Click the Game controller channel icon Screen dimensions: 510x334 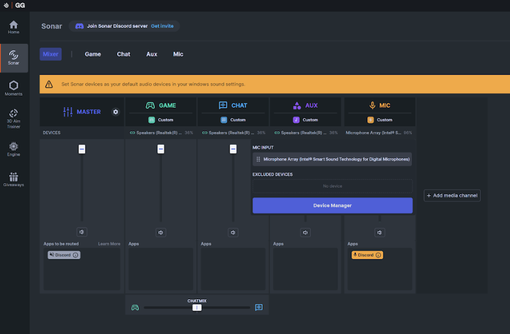(150, 105)
